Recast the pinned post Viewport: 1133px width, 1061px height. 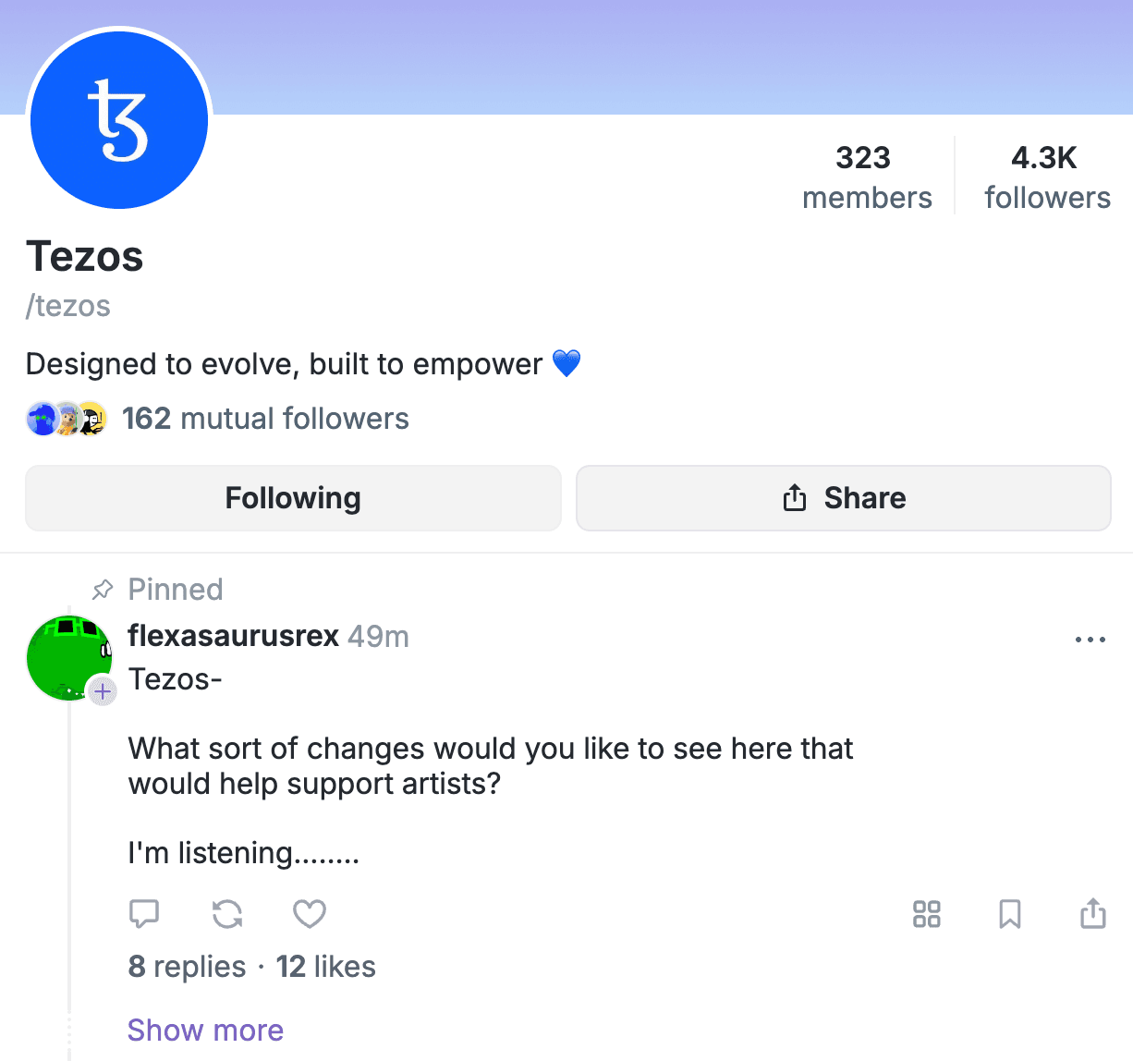pos(227,914)
